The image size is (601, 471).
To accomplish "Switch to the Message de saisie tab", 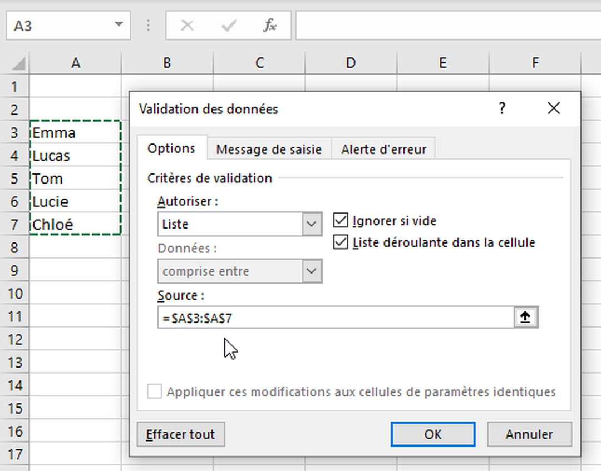I will [269, 148].
